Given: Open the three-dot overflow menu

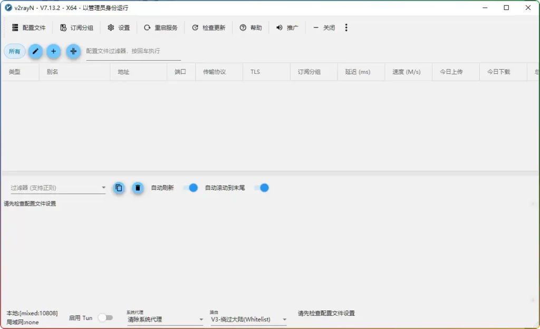Looking at the screenshot, I should tap(346, 27).
